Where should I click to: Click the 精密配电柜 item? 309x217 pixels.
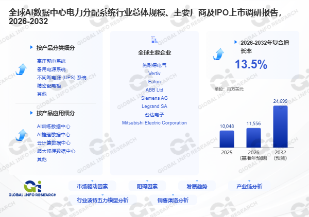[x=49, y=86]
